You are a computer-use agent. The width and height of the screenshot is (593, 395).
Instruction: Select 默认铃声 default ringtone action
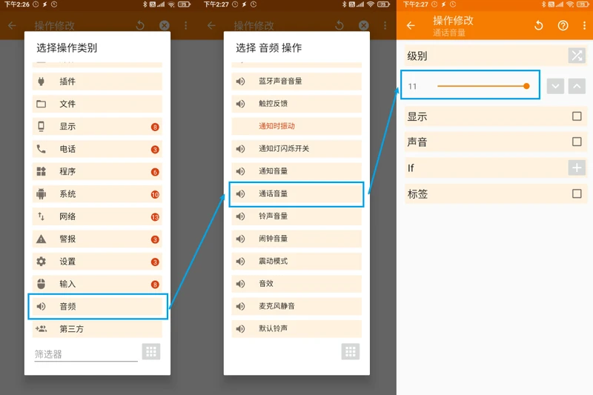coord(296,329)
